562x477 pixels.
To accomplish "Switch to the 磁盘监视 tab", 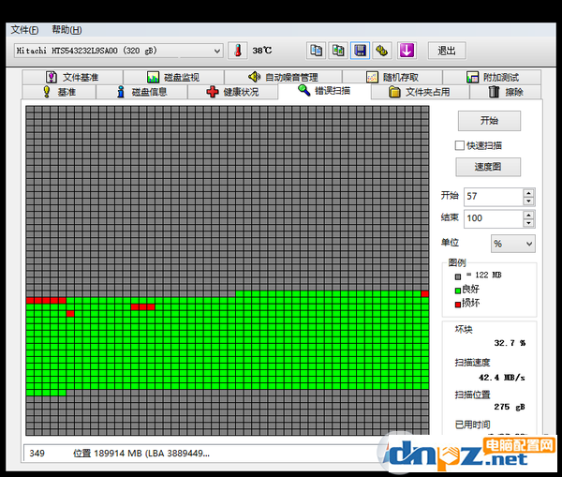I will (174, 77).
